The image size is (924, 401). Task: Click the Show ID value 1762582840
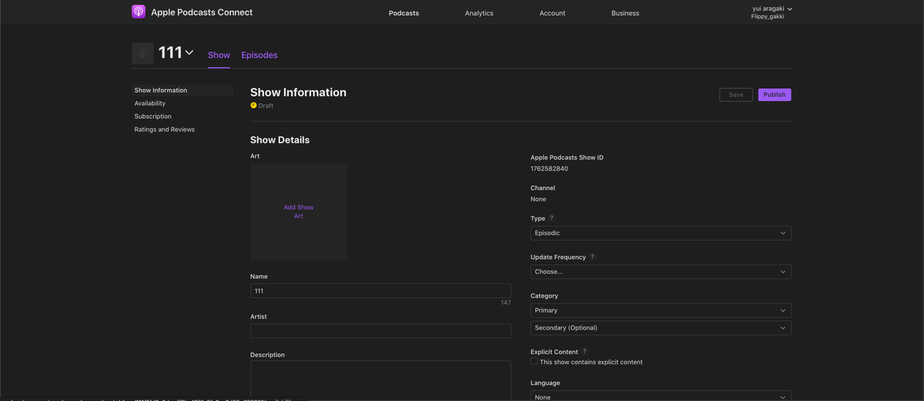tap(549, 169)
